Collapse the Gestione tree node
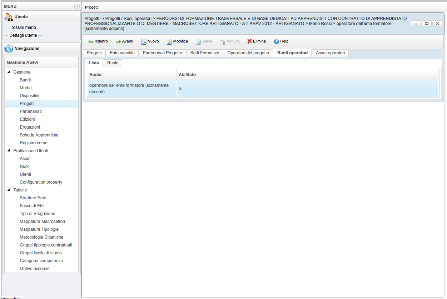Screen dimensions: 447x299 click(x=9, y=72)
